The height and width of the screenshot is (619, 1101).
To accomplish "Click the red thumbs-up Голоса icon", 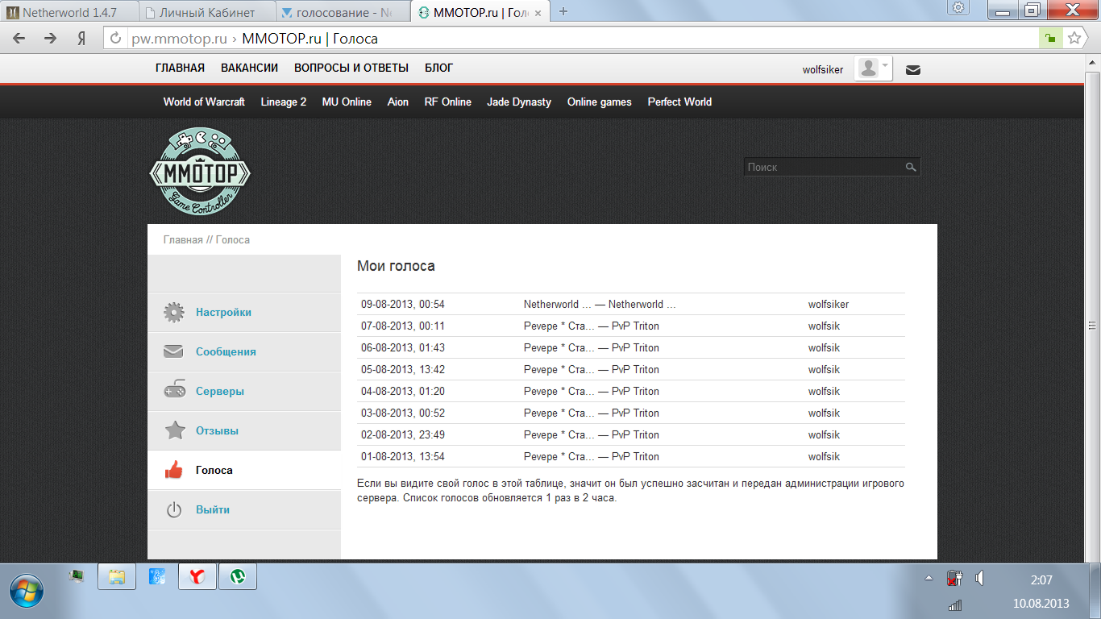I will 174,470.
